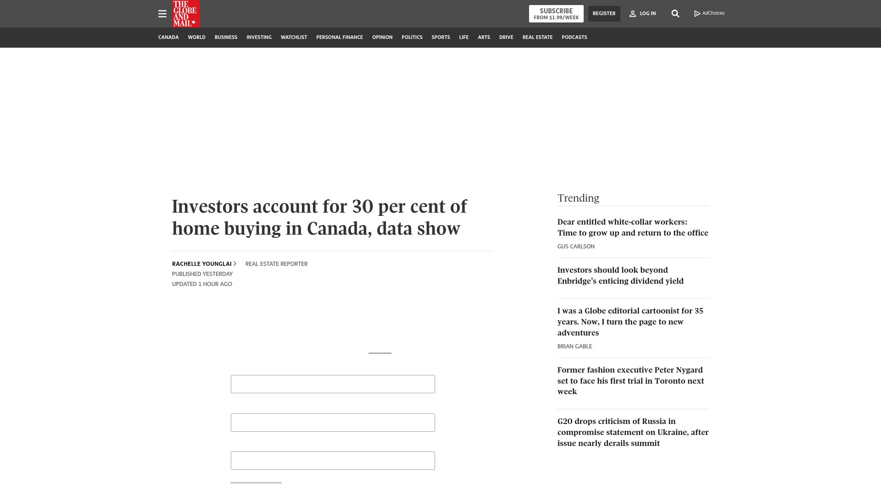Open the Real Estate section

point(537,37)
